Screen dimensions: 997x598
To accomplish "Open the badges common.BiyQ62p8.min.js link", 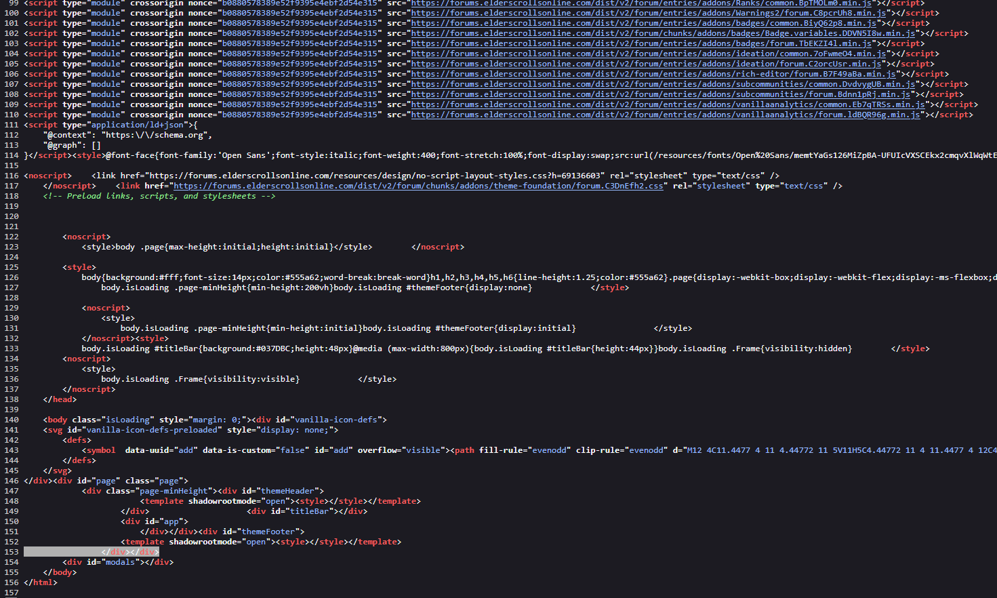I will tap(644, 23).
